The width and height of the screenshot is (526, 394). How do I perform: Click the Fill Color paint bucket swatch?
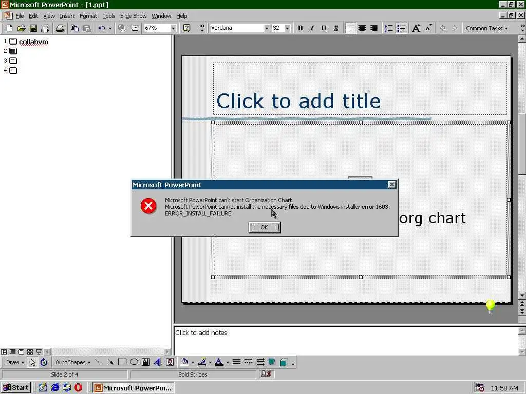click(x=184, y=362)
